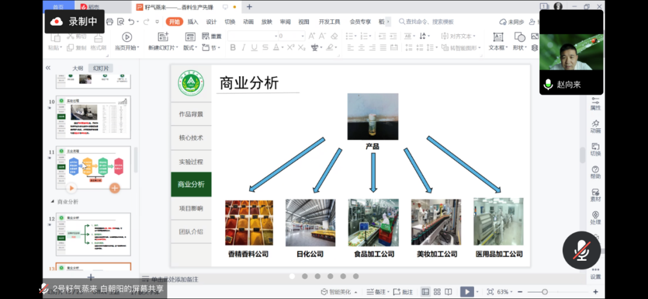This screenshot has width=648, height=299.
Task: Collapse the 商业分析 section in slide panel
Action: (52, 202)
